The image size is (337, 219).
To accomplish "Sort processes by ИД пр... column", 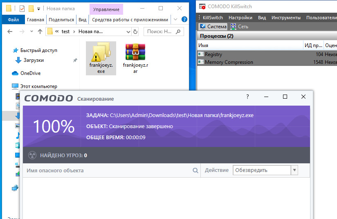I will click(313, 45).
